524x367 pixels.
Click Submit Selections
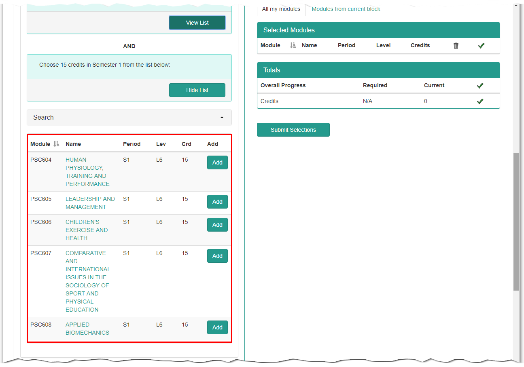pyautogui.click(x=293, y=129)
